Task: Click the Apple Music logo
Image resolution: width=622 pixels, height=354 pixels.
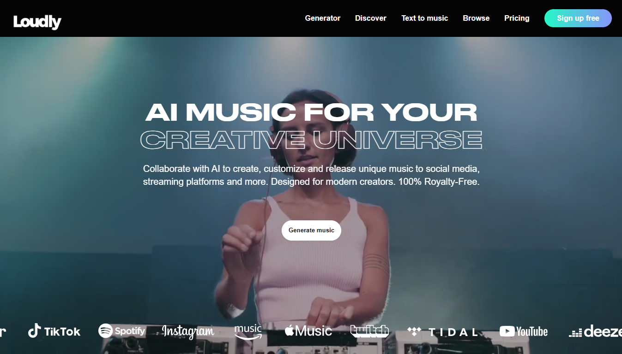Action: tap(308, 330)
